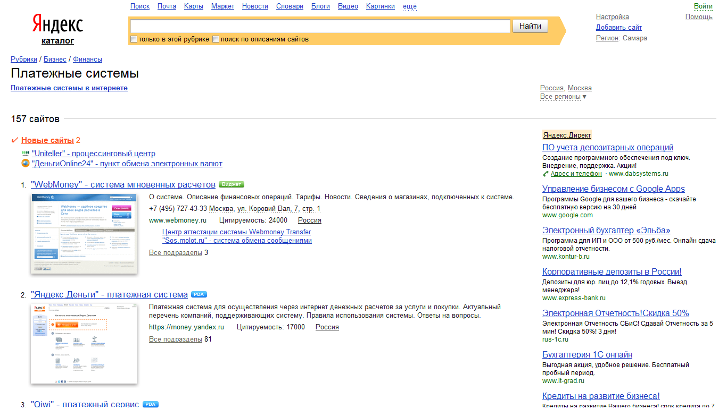Go to the Финансы breadcrumb
727x408 pixels.
87,59
